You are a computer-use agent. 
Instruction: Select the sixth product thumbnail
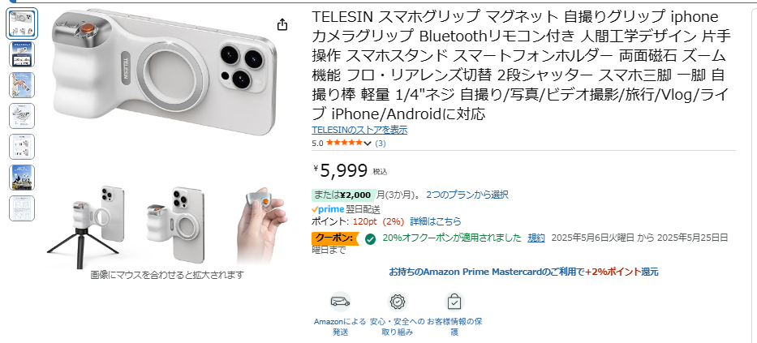pos(22,178)
